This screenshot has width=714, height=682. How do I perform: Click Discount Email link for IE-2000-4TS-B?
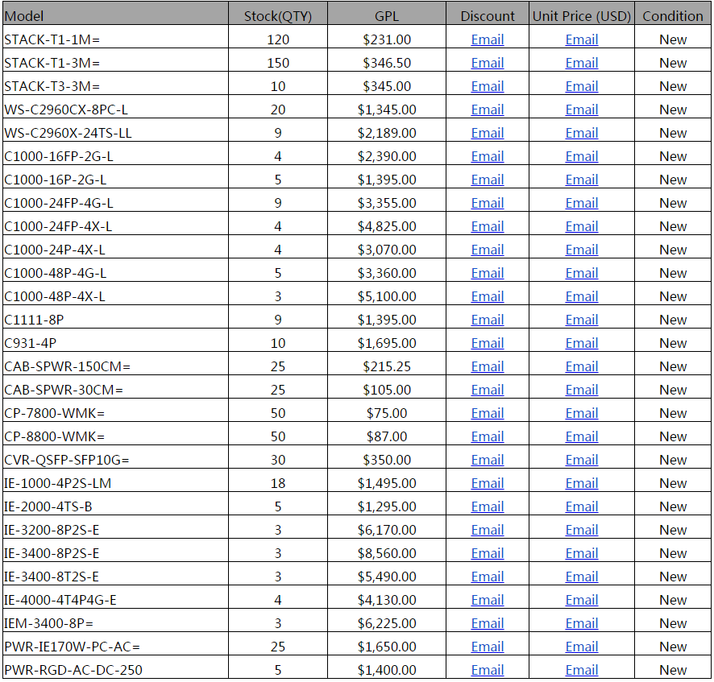(488, 506)
